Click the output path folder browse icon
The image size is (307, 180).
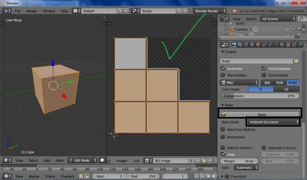pyautogui.click(x=296, y=61)
